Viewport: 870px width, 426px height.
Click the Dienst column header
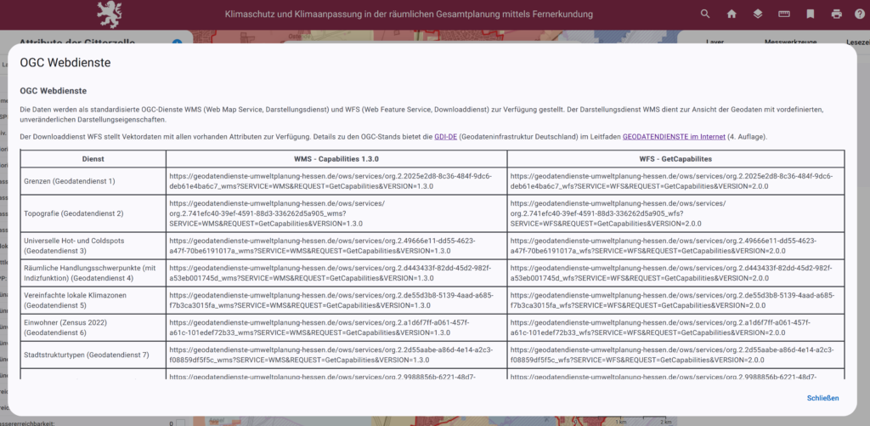[x=93, y=159]
